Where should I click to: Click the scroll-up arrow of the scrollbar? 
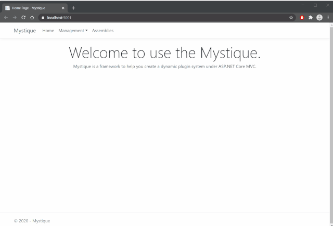[331, 25]
